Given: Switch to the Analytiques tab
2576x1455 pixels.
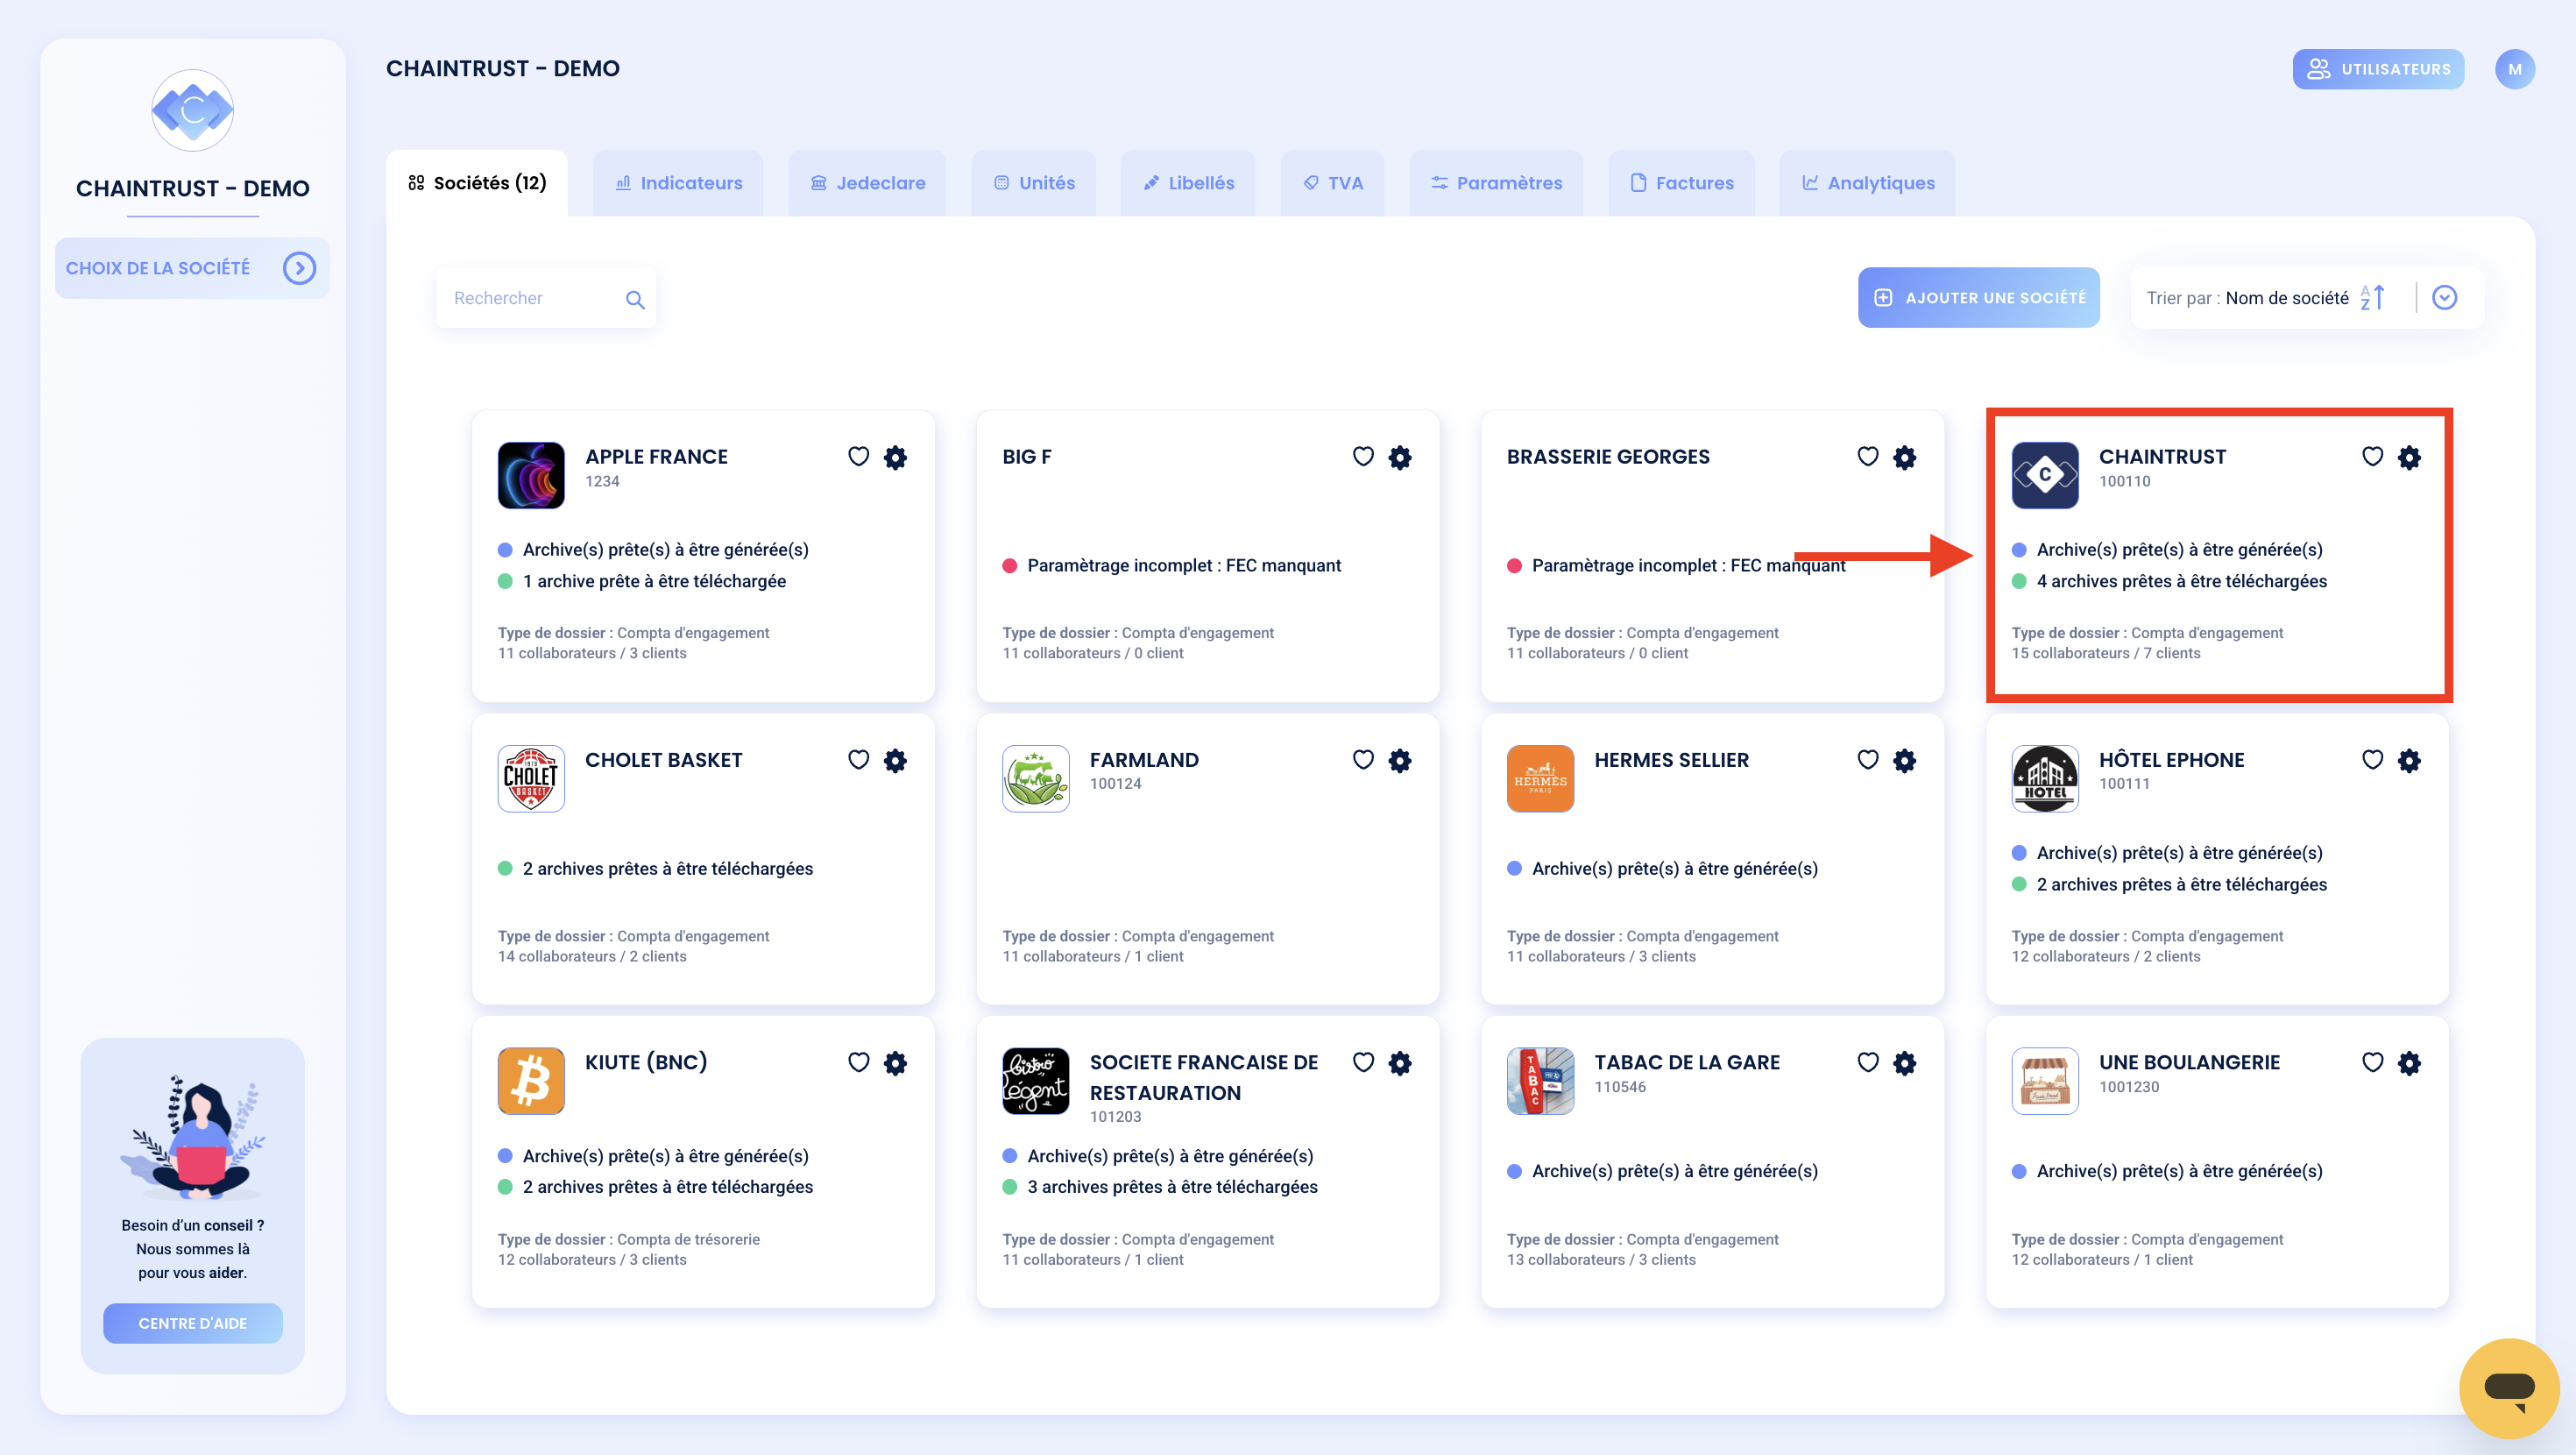Looking at the screenshot, I should pos(1868,183).
